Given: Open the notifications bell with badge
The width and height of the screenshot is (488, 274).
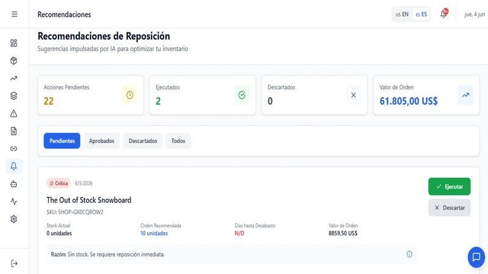Looking at the screenshot, I should [x=444, y=13].
